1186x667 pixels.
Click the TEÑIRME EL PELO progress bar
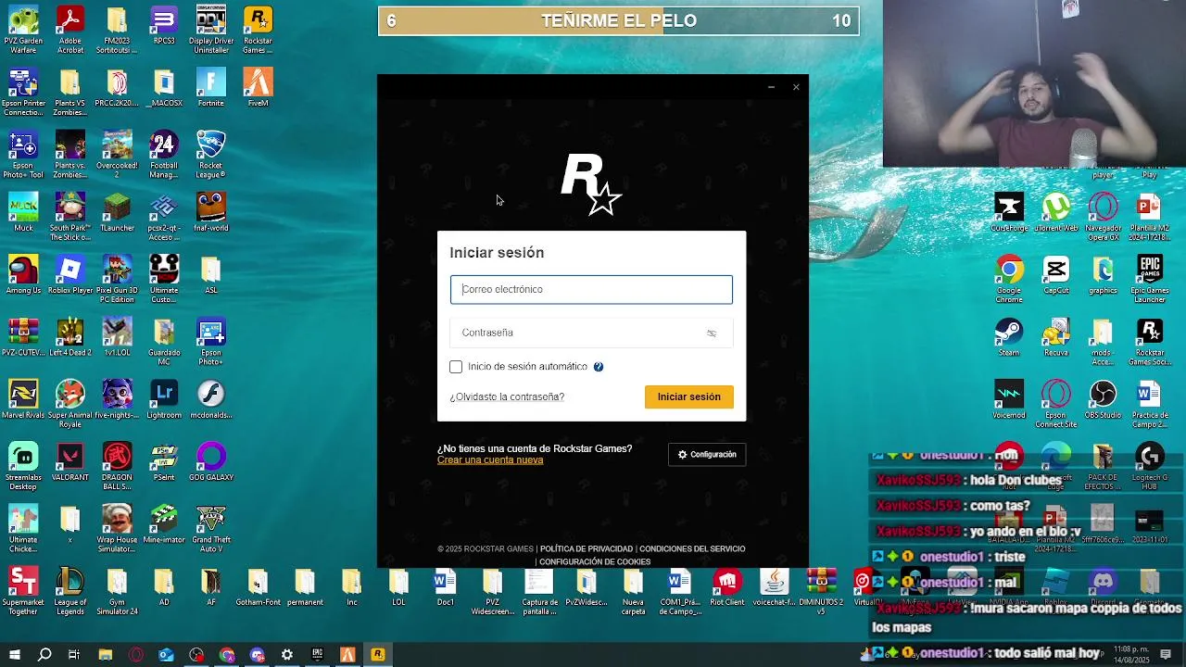pyautogui.click(x=618, y=20)
